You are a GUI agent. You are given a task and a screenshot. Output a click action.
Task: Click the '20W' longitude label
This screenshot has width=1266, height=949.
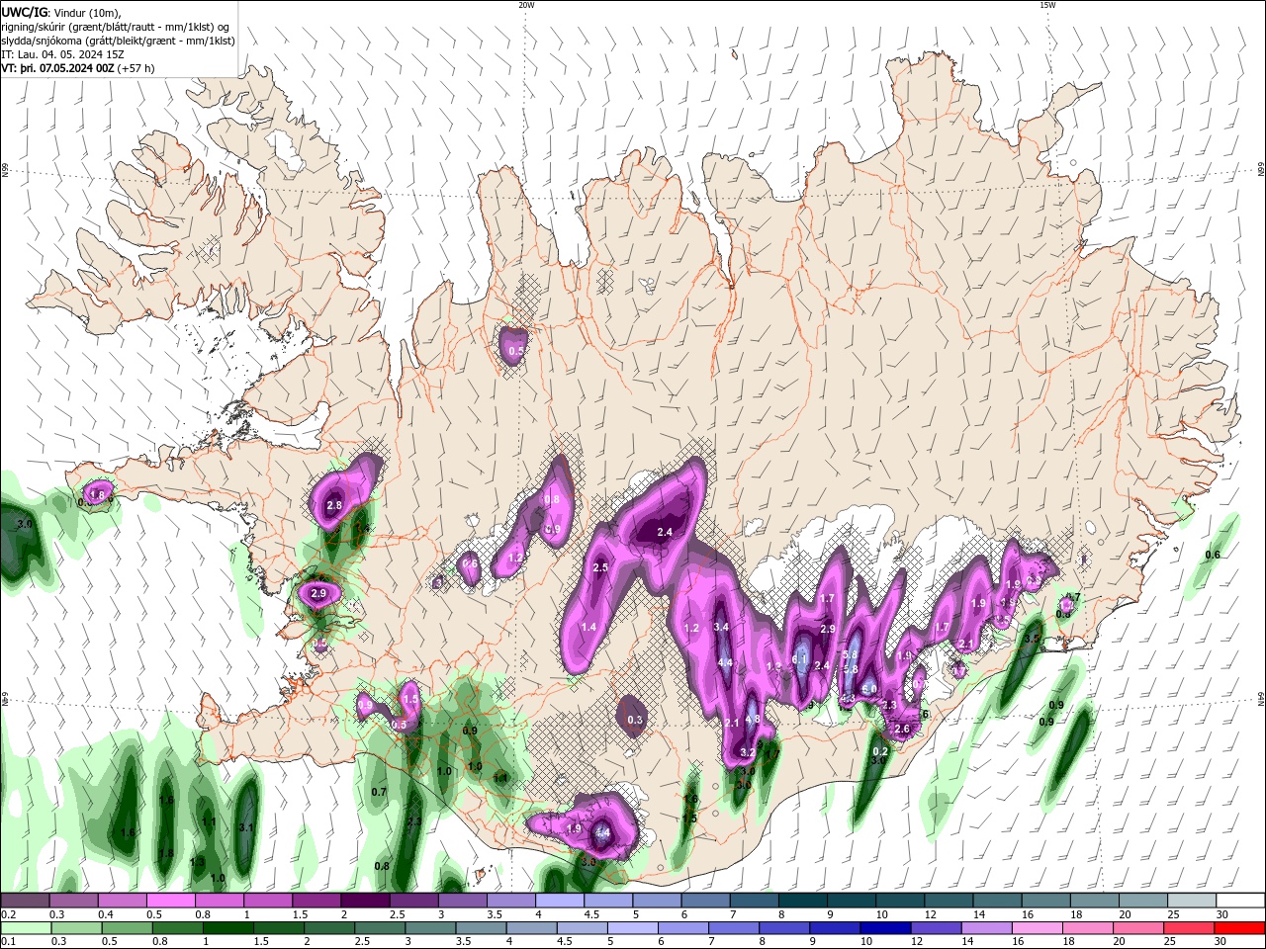[526, 5]
